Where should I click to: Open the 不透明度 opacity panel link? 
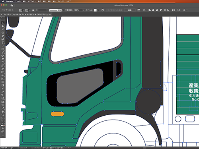click(x=69, y=10)
